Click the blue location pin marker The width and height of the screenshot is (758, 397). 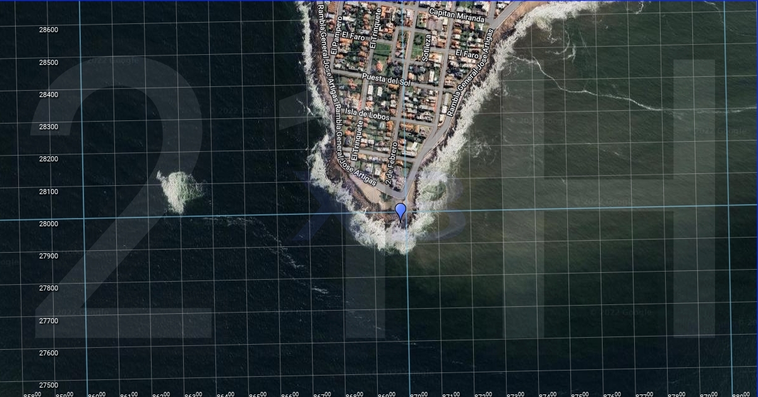click(400, 211)
